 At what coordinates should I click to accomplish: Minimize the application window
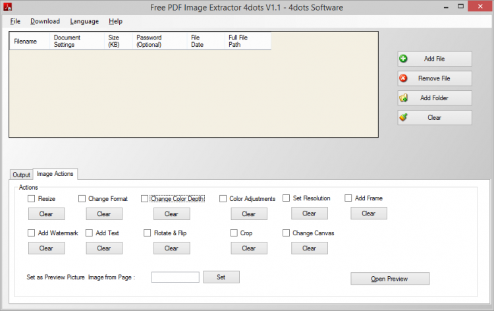[446, 7]
